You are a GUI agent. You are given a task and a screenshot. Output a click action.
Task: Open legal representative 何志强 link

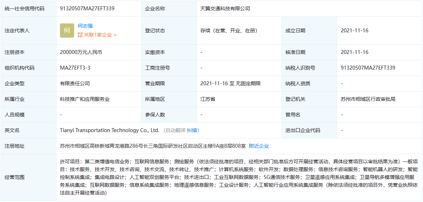click(85, 26)
